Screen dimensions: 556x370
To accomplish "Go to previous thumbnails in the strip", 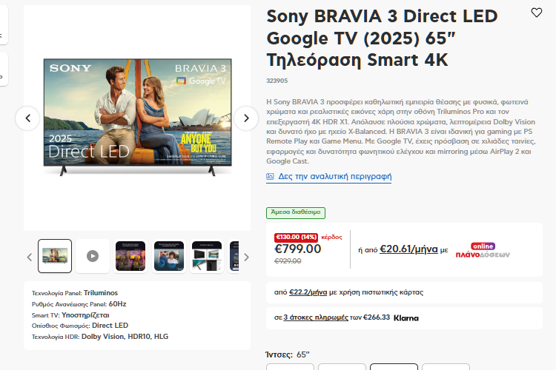I will click(x=30, y=257).
